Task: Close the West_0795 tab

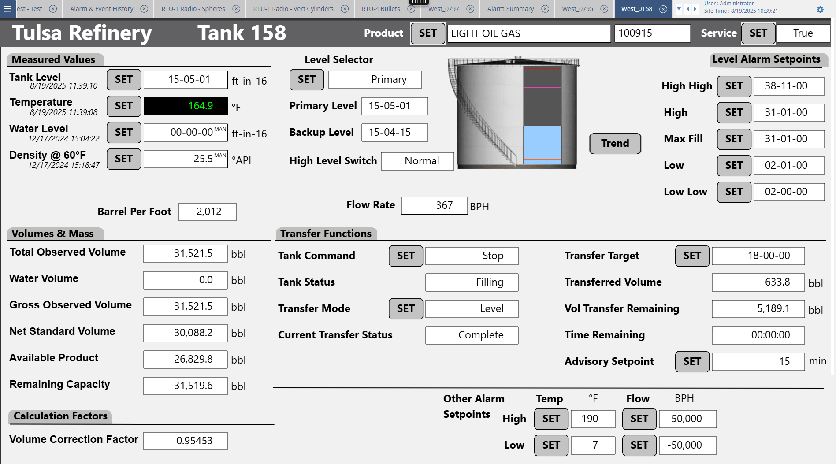Action: [604, 9]
